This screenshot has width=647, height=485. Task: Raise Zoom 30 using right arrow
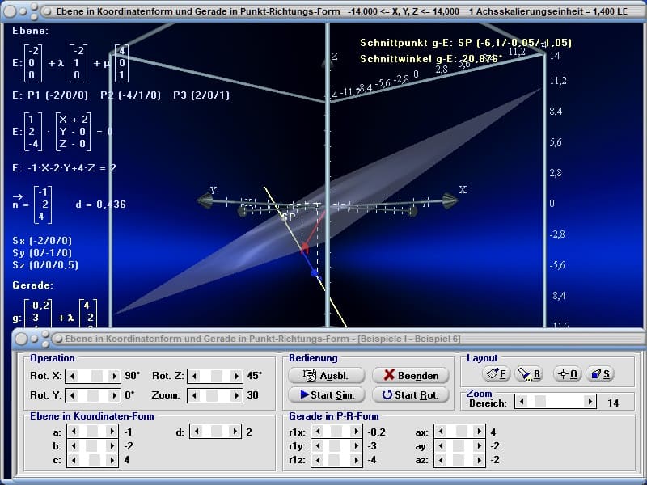236,395
